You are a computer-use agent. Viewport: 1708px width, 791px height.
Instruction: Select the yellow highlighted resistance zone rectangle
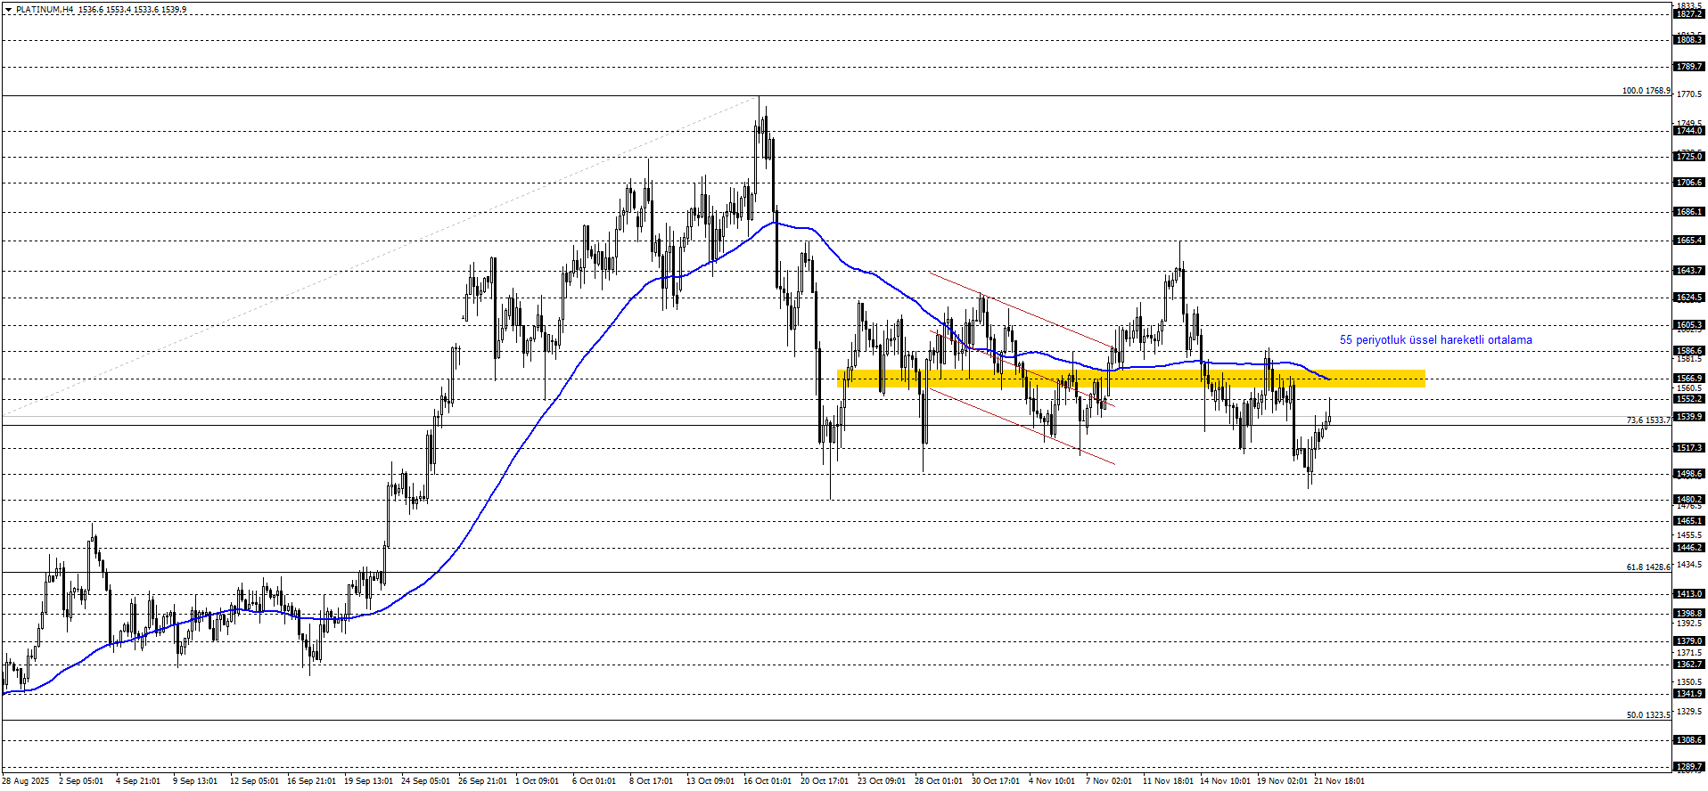pyautogui.click(x=1130, y=379)
